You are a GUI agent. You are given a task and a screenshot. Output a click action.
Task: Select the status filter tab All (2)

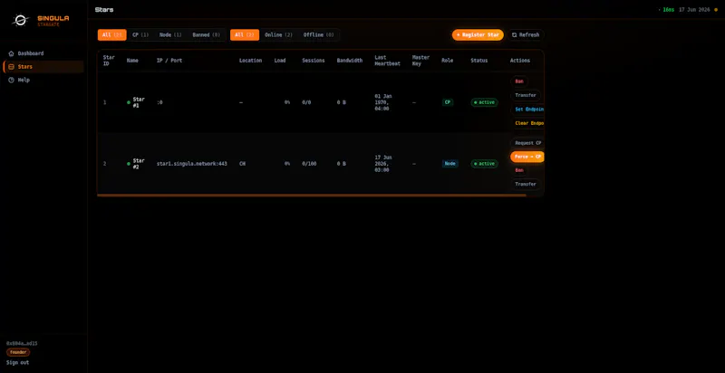(245, 35)
